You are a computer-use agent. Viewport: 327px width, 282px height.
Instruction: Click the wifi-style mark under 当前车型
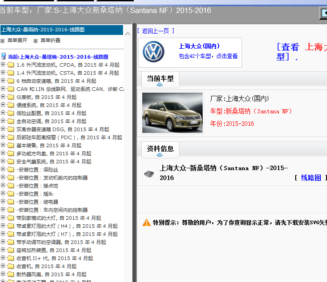pos(160,84)
